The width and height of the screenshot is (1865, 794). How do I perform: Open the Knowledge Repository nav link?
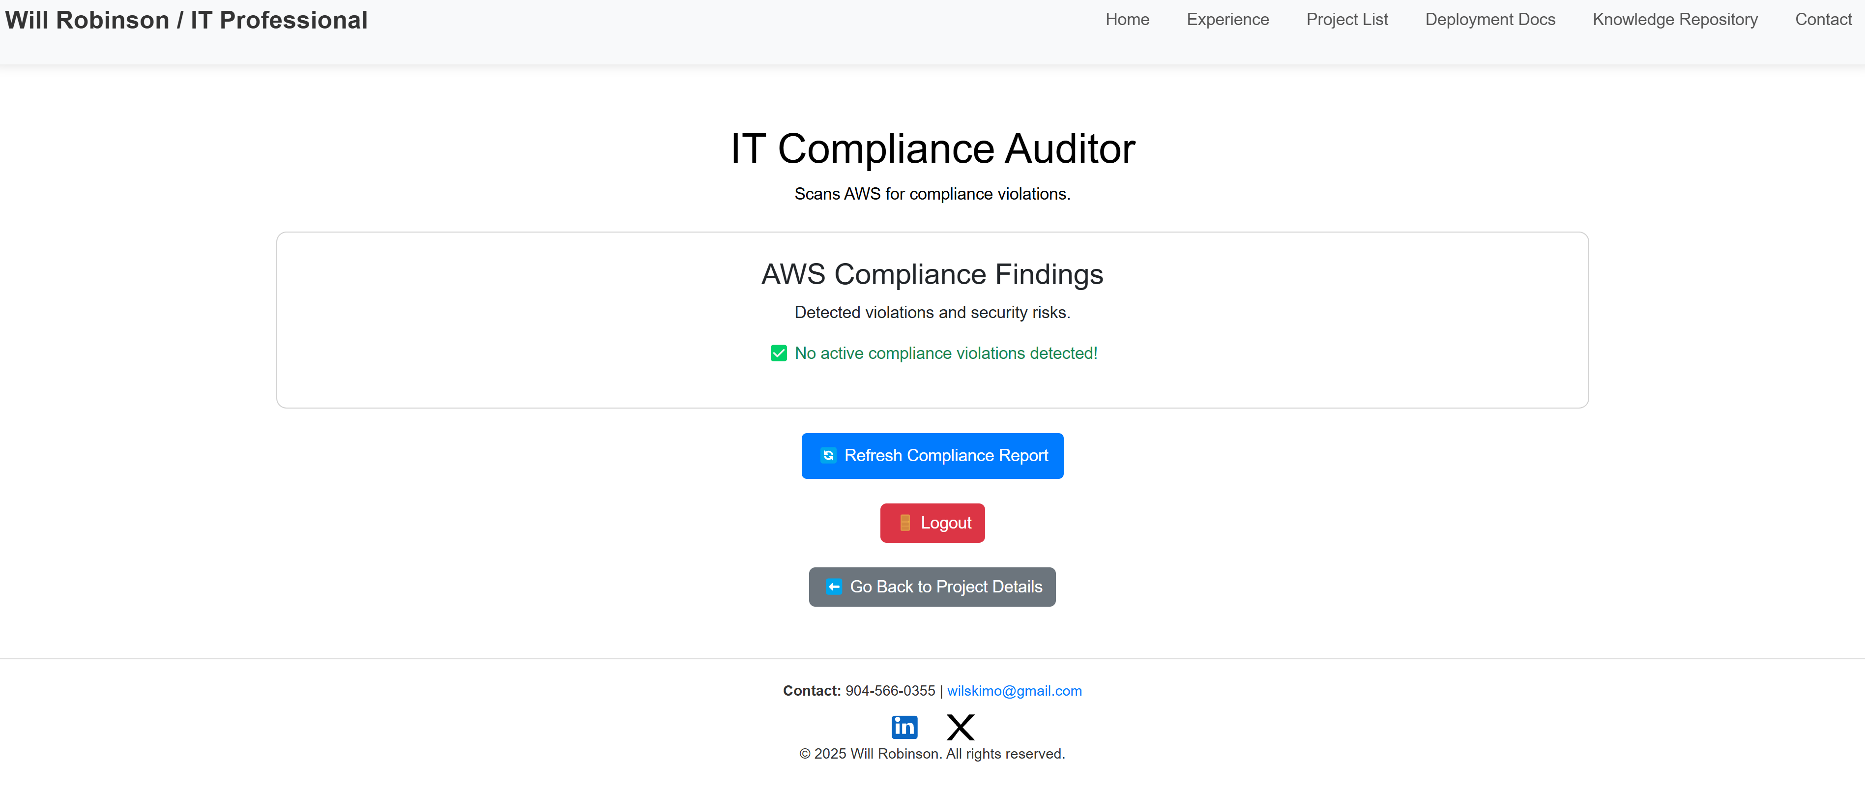1675,20
